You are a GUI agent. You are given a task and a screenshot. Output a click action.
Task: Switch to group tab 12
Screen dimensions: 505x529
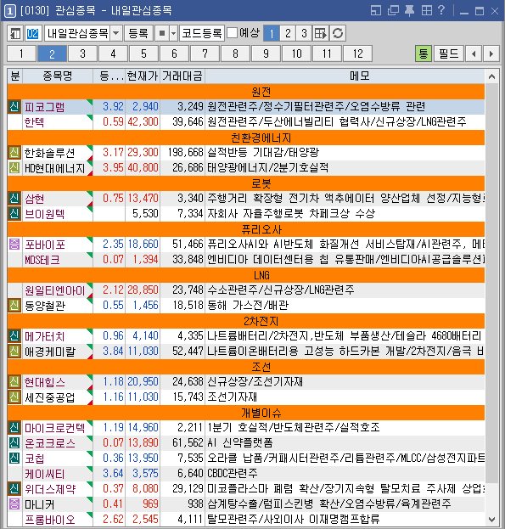pyautogui.click(x=357, y=53)
